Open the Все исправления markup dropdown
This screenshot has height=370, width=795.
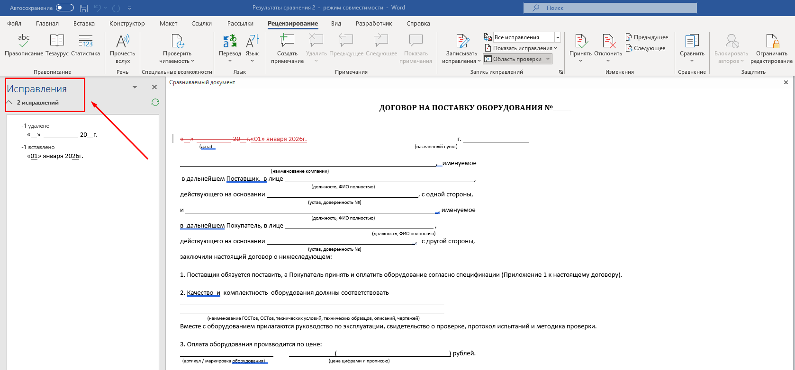[x=557, y=37]
